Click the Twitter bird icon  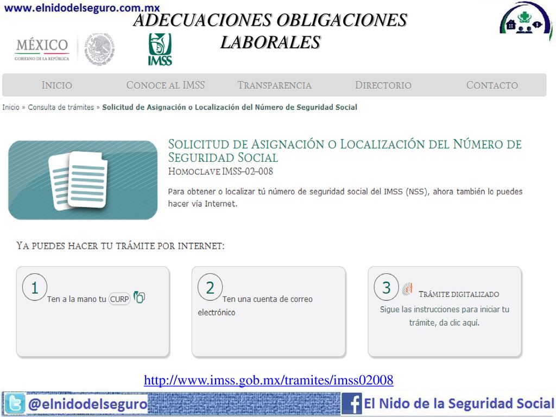point(14,404)
